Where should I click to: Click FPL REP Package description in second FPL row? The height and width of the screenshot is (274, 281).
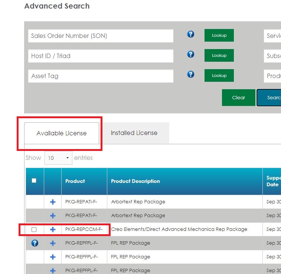(130, 257)
